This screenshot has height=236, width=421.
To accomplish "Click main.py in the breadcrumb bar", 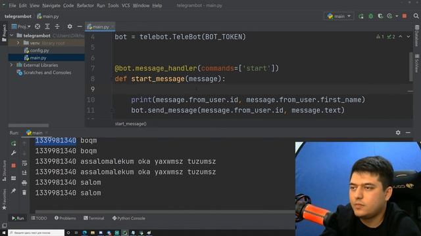I will point(48,16).
